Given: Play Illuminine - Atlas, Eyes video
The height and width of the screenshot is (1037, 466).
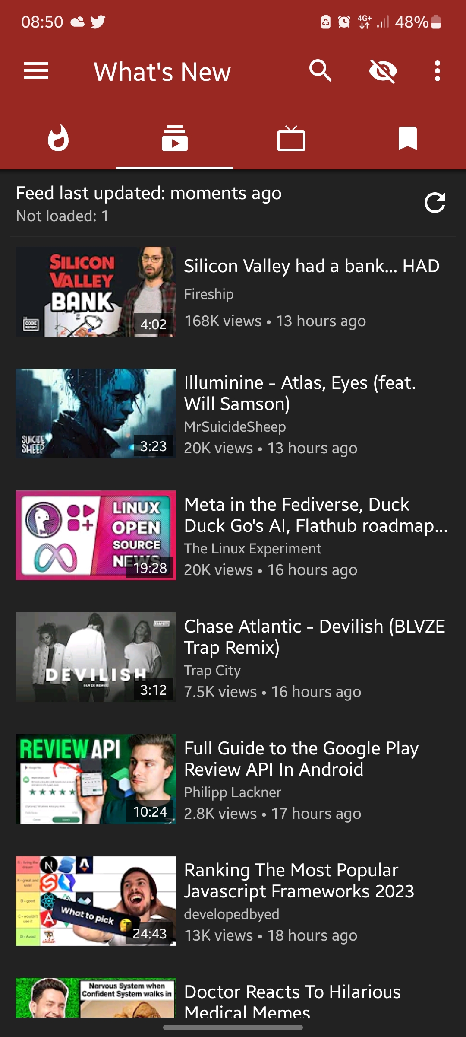Looking at the screenshot, I should (233, 414).
